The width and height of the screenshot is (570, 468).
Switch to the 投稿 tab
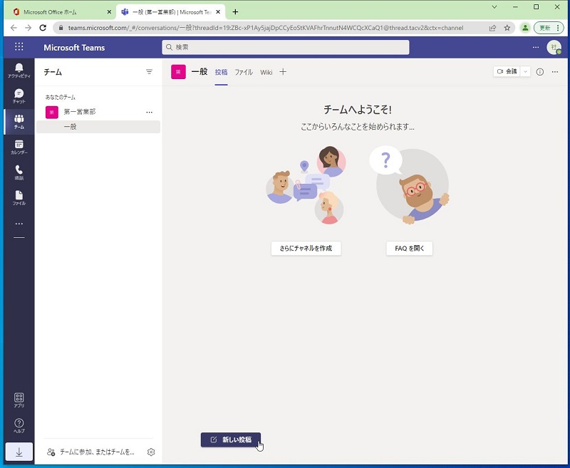click(221, 72)
